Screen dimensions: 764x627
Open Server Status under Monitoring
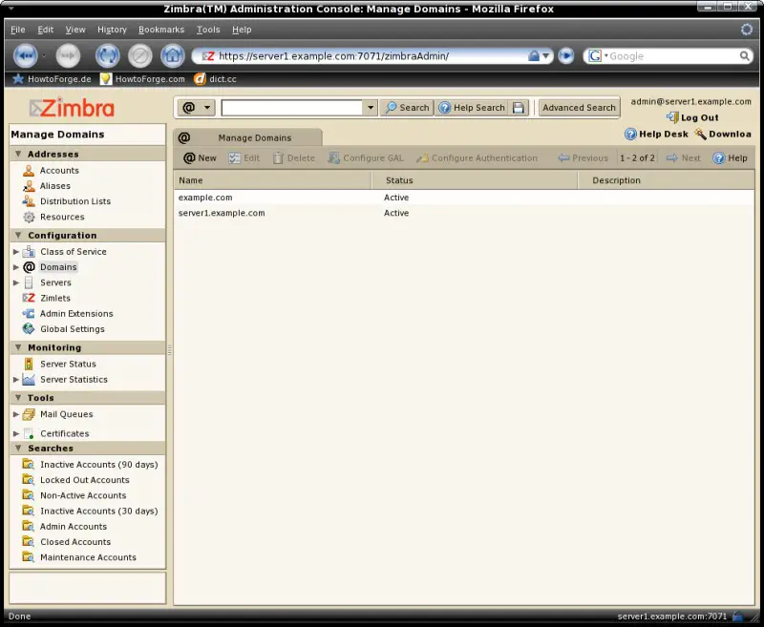pos(68,365)
